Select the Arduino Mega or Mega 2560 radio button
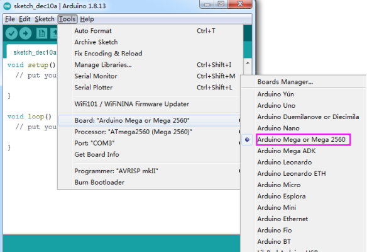 pyautogui.click(x=247, y=140)
